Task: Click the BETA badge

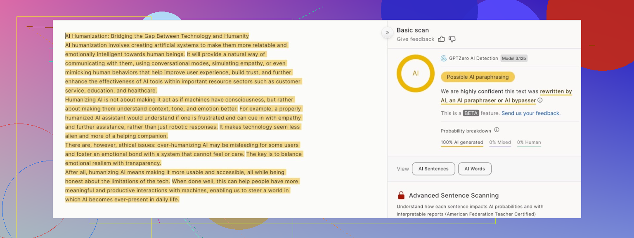Action: [x=471, y=113]
